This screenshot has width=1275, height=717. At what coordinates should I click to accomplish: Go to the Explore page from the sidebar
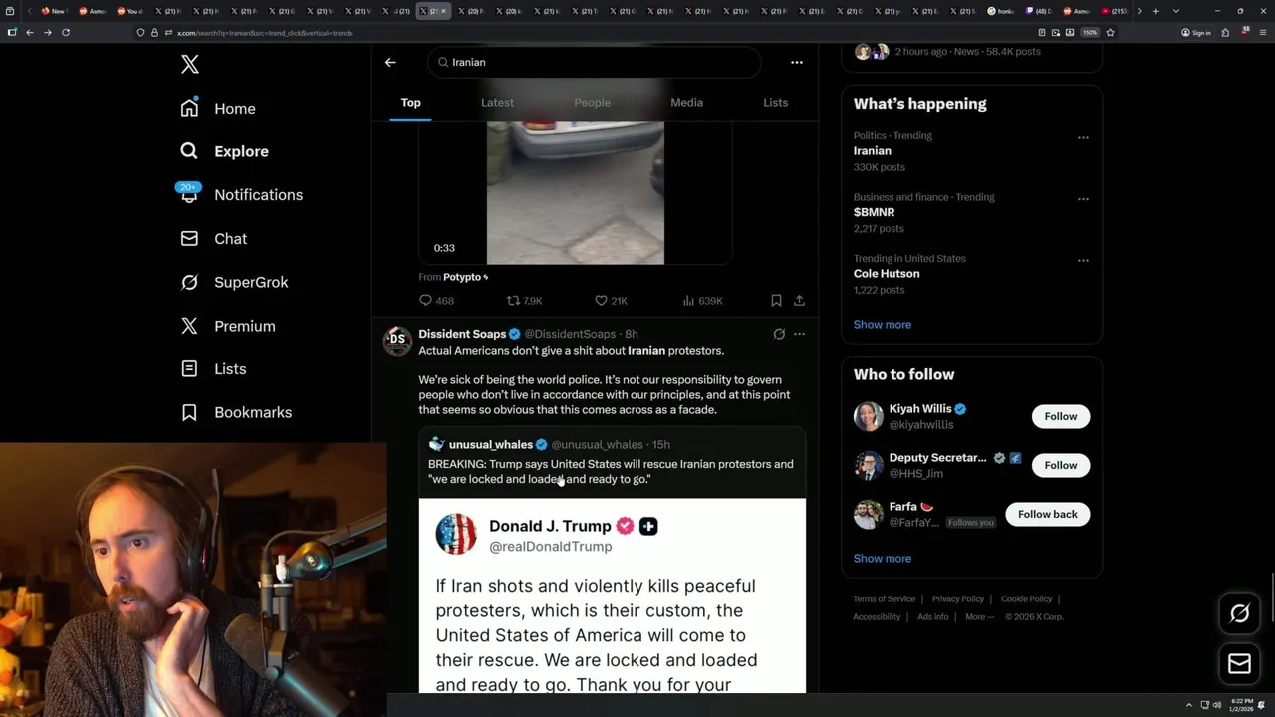(x=225, y=151)
